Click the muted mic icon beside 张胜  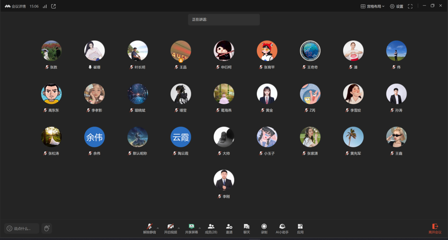tap(47, 67)
